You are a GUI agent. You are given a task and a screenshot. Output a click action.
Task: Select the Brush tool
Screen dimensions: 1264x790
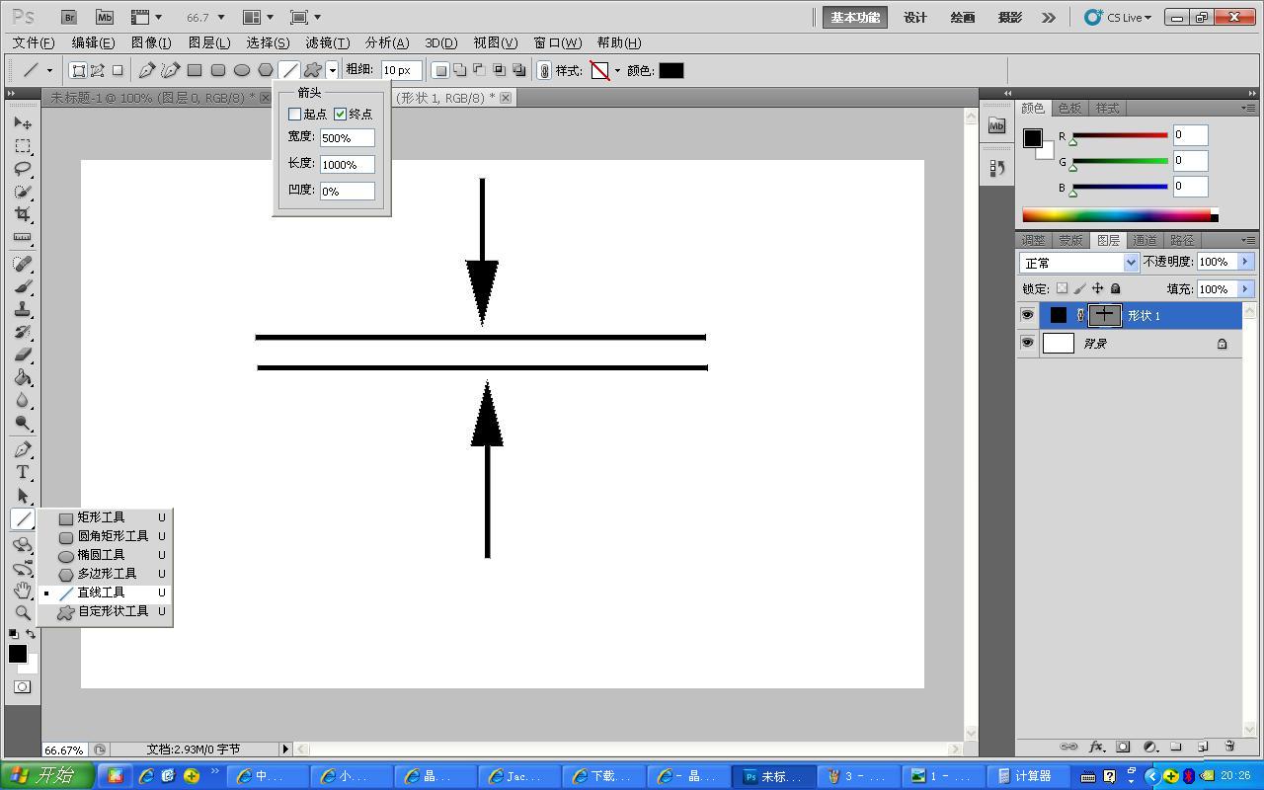tap(23, 286)
